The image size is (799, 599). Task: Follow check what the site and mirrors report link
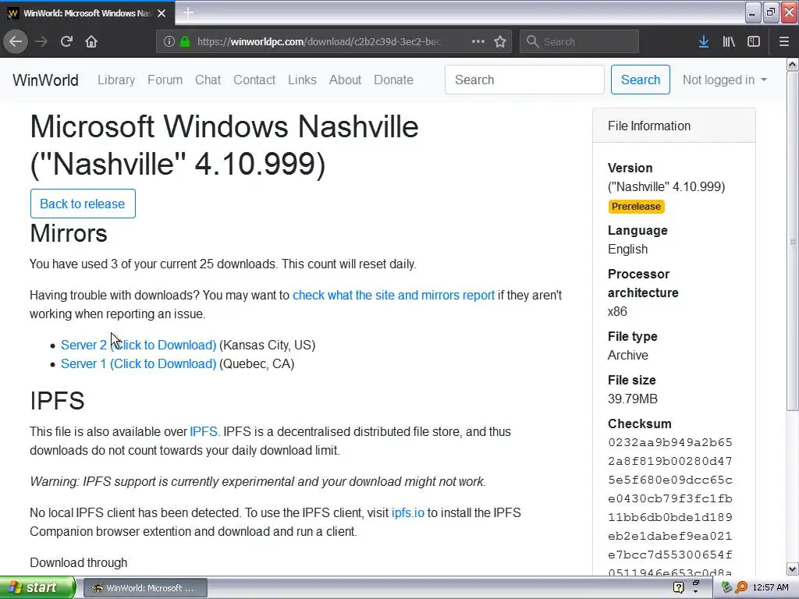click(393, 296)
